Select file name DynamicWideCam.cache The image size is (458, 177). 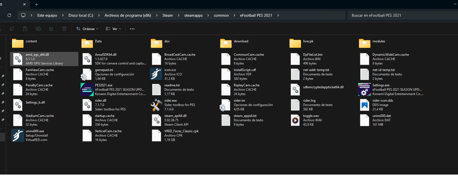[x=391, y=55]
